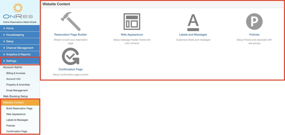Select Account Admin in the sidebar
This screenshot has height=135, width=285.
pos(13,67)
